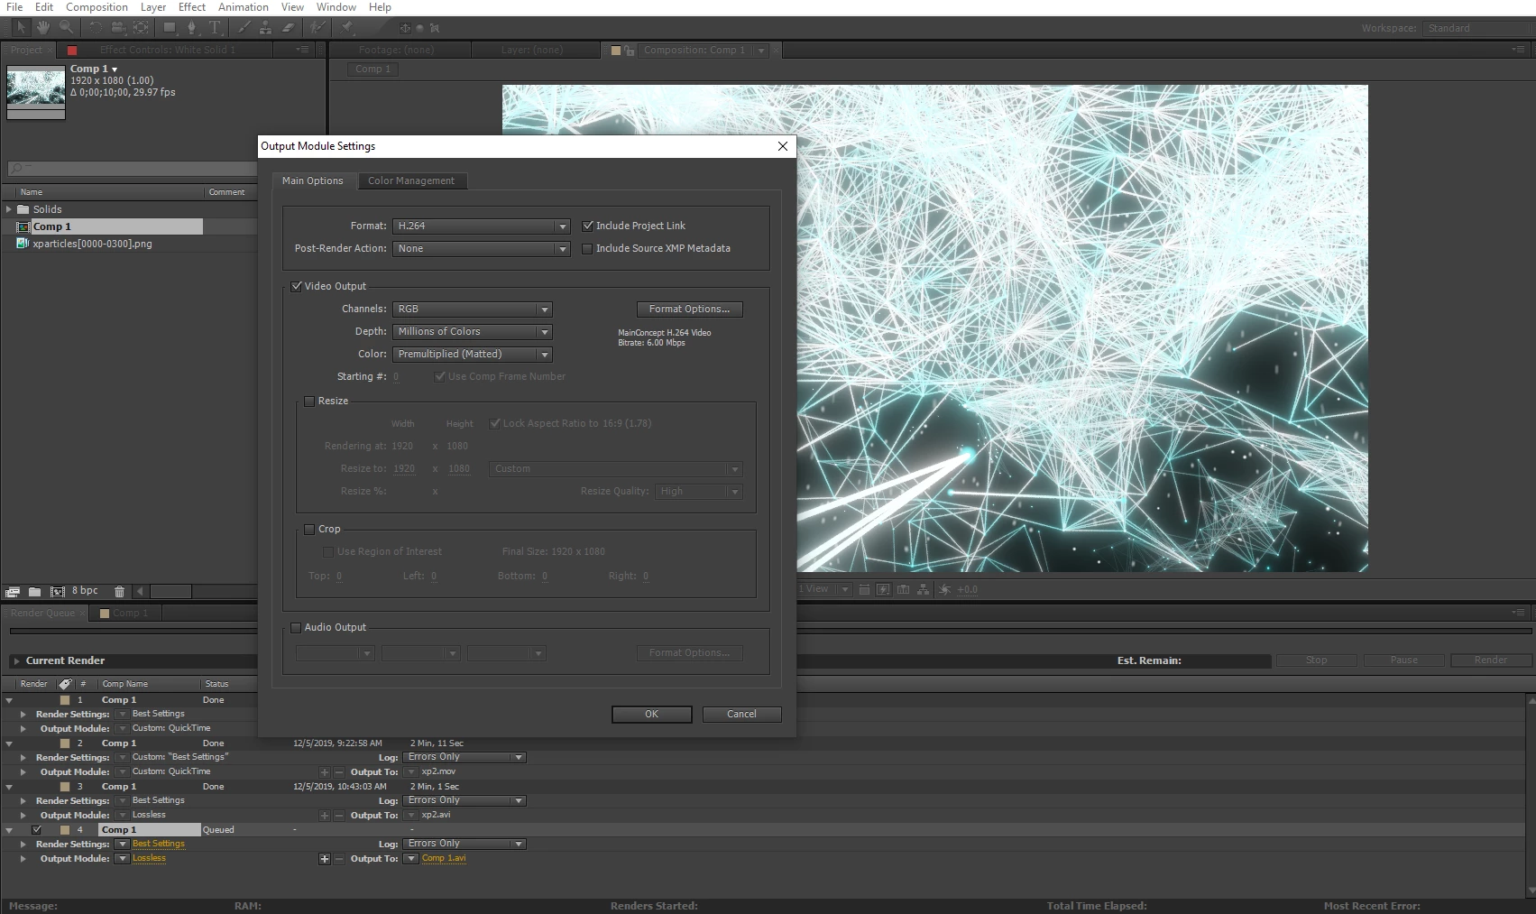Click the Comp 1.avi output file link
Viewport: 1536px width, 914px height.
coord(444,858)
